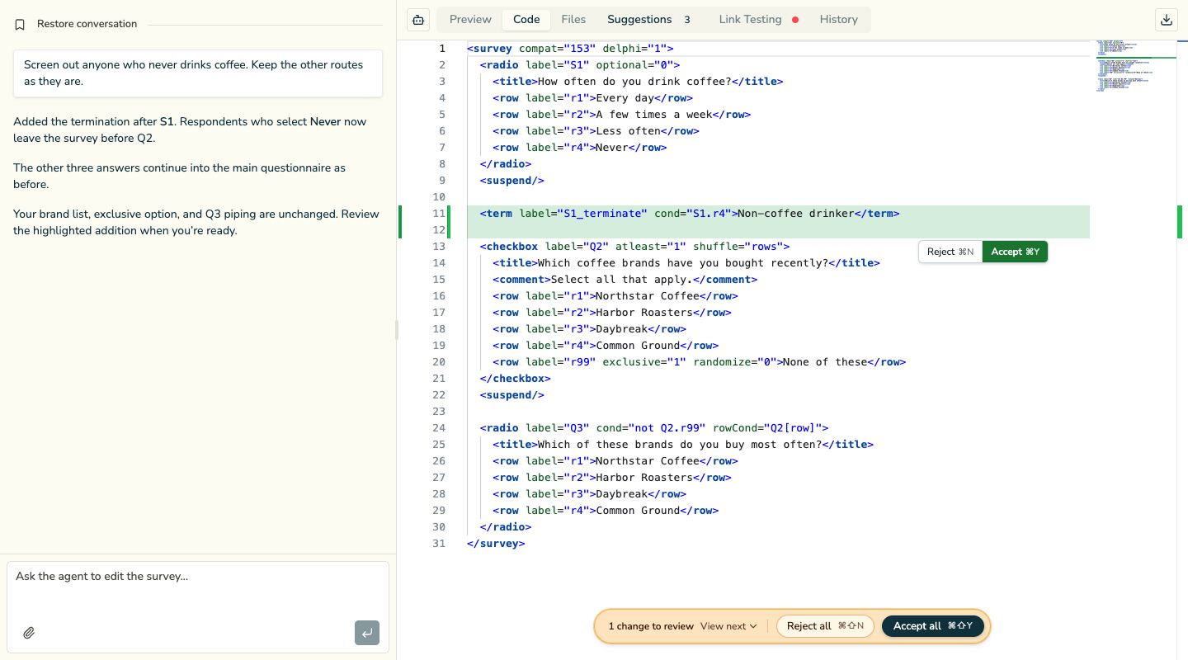Click the Harbor Roasters row in Q3

click(x=612, y=478)
